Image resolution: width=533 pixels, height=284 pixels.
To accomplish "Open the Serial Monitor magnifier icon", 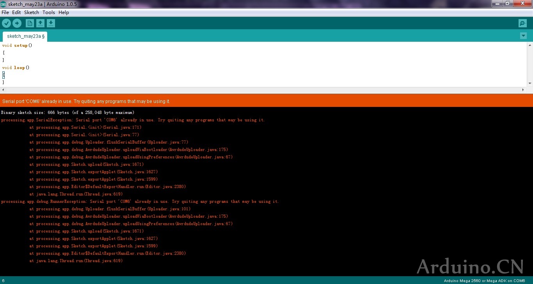I will (522, 23).
